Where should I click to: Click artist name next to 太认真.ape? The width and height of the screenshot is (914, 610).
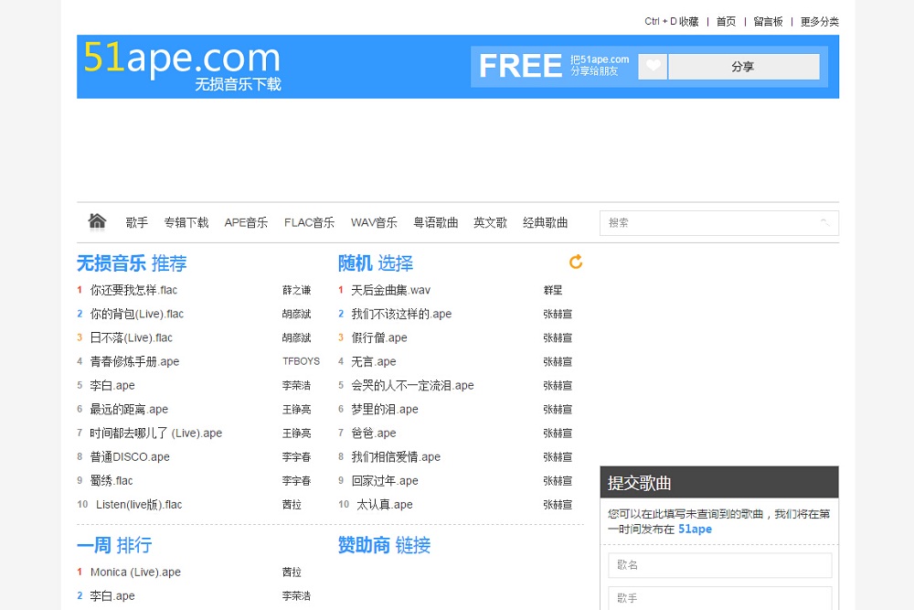click(558, 506)
